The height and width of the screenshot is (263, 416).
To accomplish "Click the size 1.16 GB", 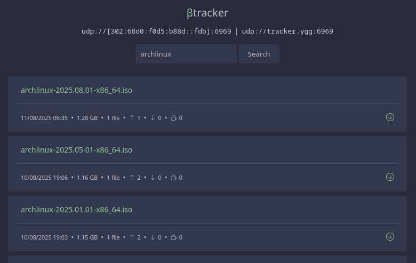I will point(87,178).
